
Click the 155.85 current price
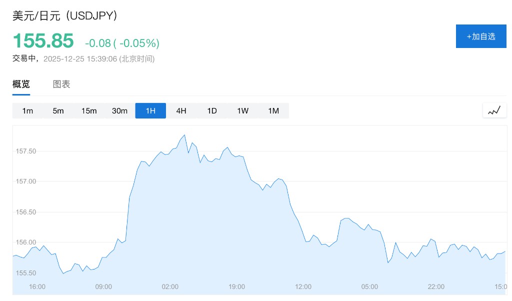point(43,41)
